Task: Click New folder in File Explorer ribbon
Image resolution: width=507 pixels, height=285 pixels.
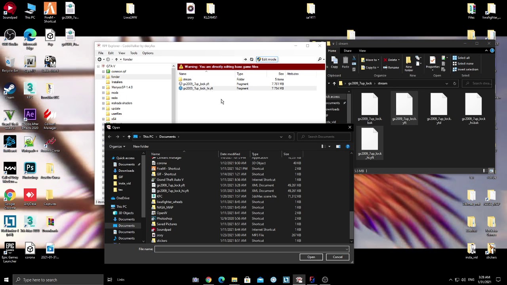Action: (x=409, y=65)
